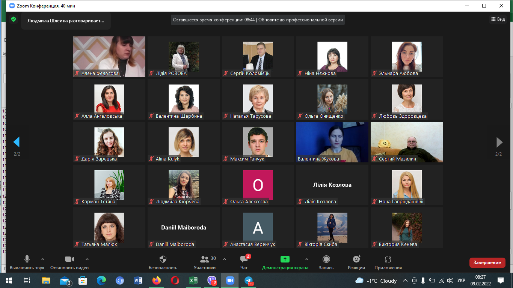Open the Вид view layout menu
The width and height of the screenshot is (513, 288).
[498, 19]
